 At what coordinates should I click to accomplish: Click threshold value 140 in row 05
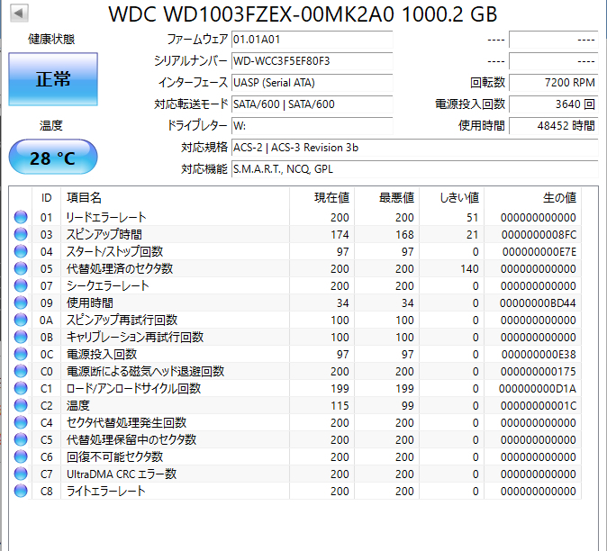tap(469, 268)
